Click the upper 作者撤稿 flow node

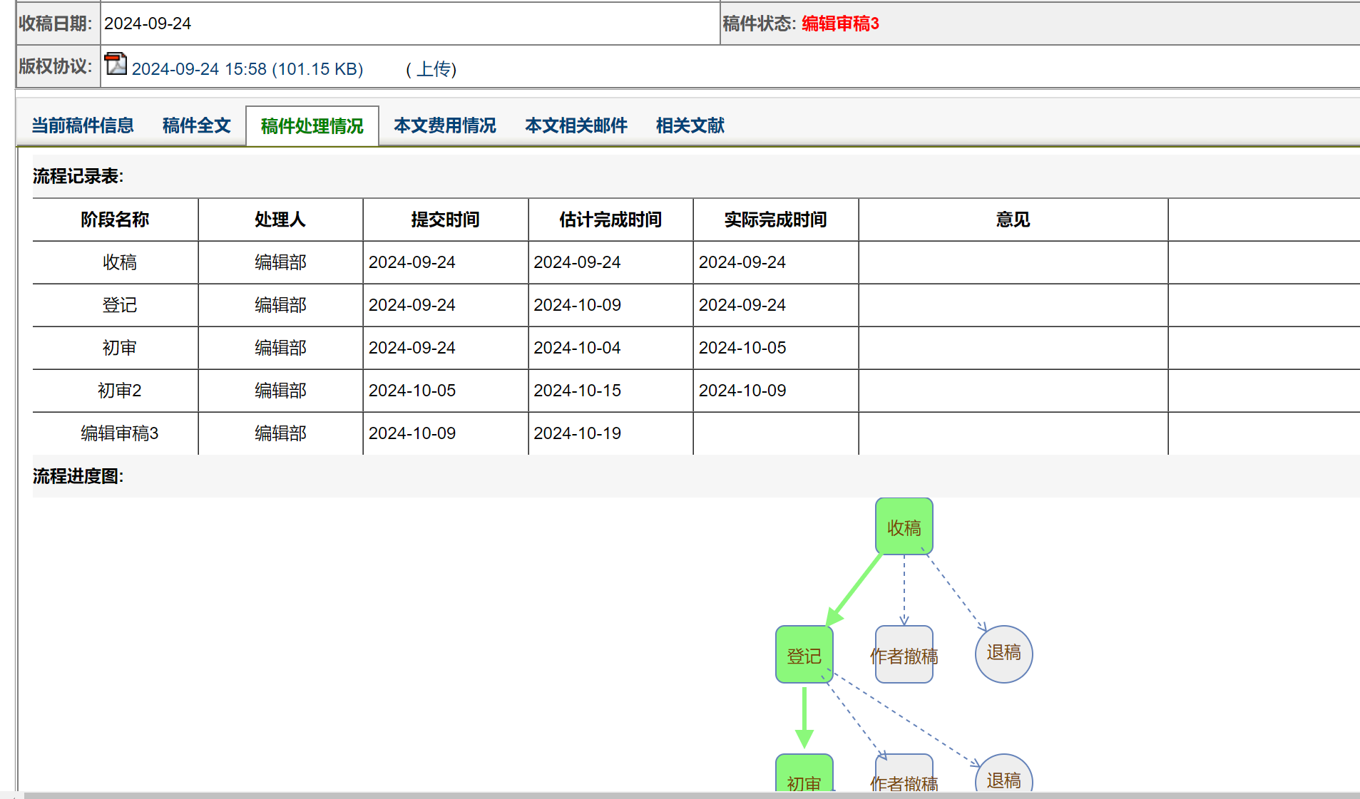[904, 655]
